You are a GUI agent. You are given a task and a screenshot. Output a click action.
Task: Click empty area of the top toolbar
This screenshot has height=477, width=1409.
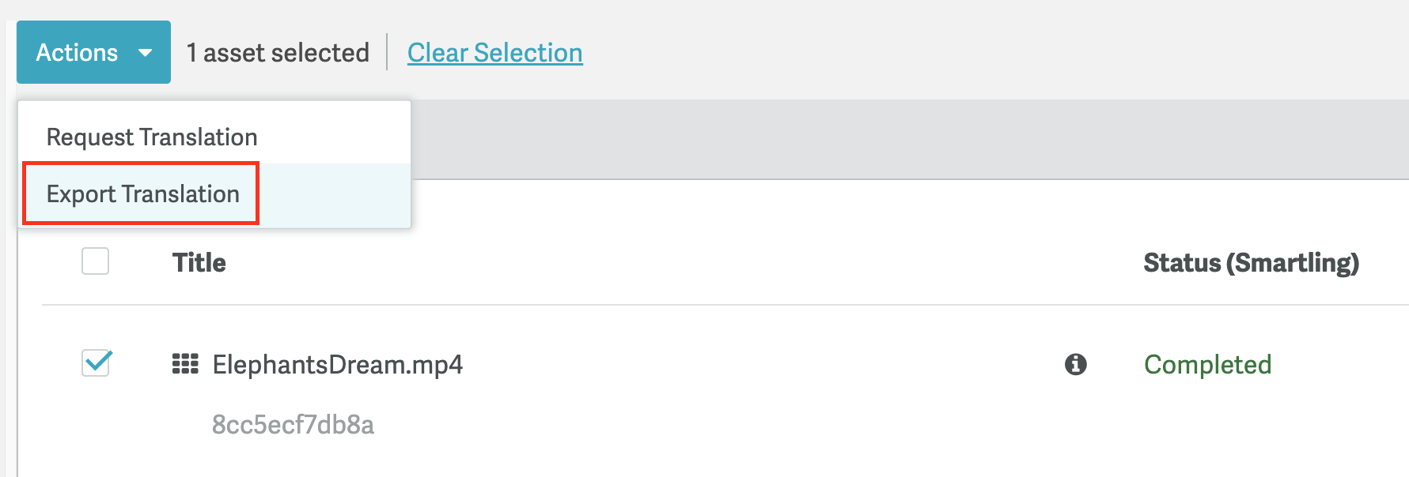pos(989,52)
